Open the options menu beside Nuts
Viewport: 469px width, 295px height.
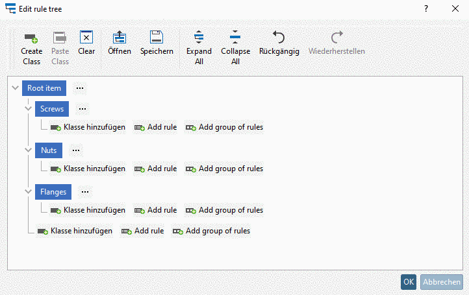tap(76, 150)
